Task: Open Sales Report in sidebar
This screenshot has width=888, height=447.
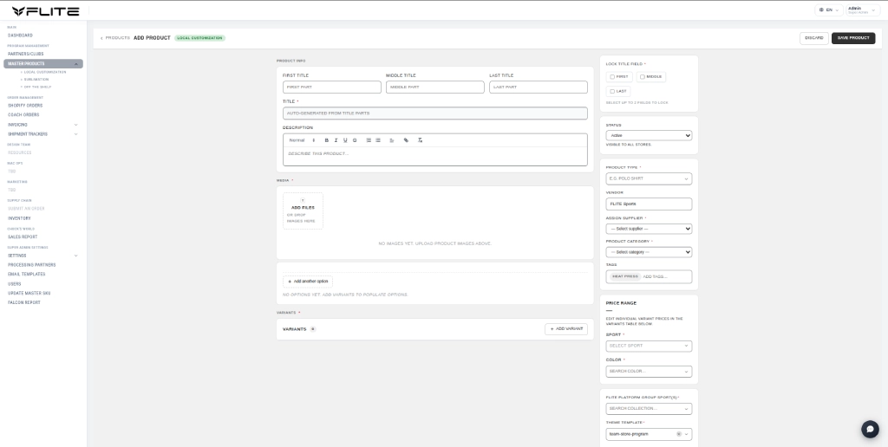Action: [x=23, y=237]
